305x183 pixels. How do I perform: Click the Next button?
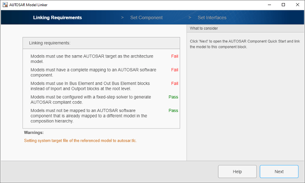tap(279, 172)
